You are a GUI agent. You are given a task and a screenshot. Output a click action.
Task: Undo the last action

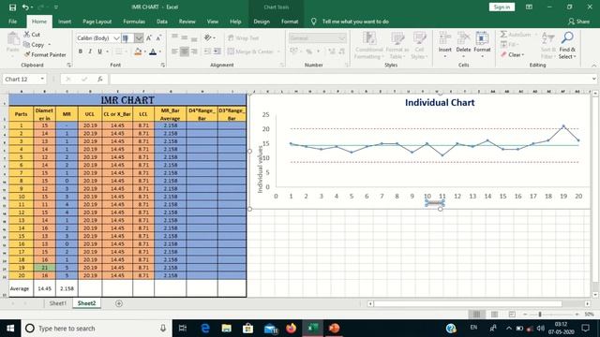click(x=25, y=7)
